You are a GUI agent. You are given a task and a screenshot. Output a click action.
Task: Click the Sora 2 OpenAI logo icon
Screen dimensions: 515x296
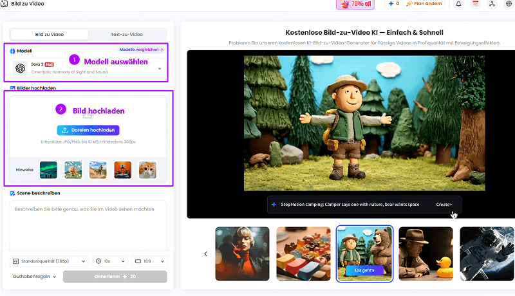click(x=20, y=68)
